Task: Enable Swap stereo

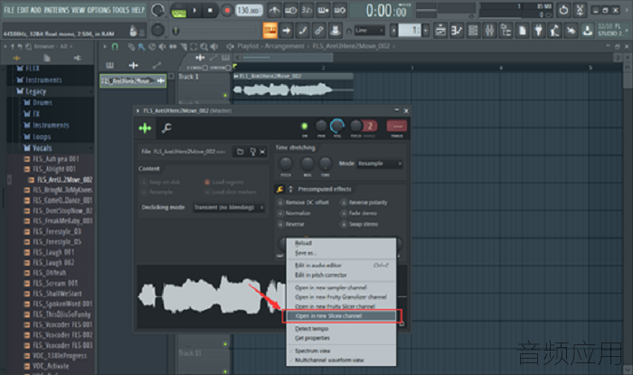Action: coord(359,224)
